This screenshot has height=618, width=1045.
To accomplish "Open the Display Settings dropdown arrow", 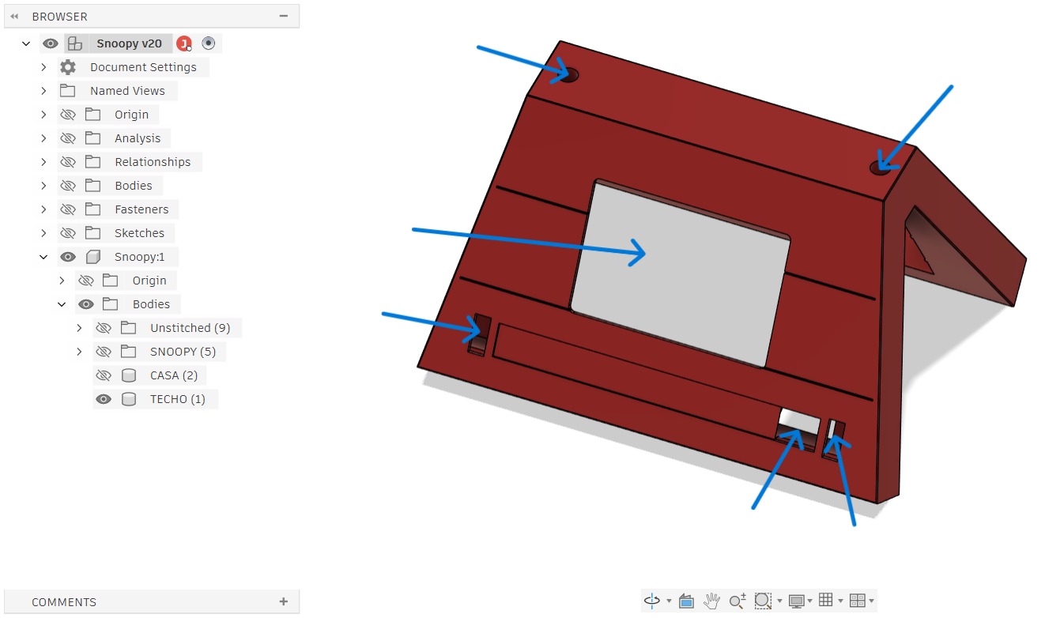I will (x=810, y=602).
